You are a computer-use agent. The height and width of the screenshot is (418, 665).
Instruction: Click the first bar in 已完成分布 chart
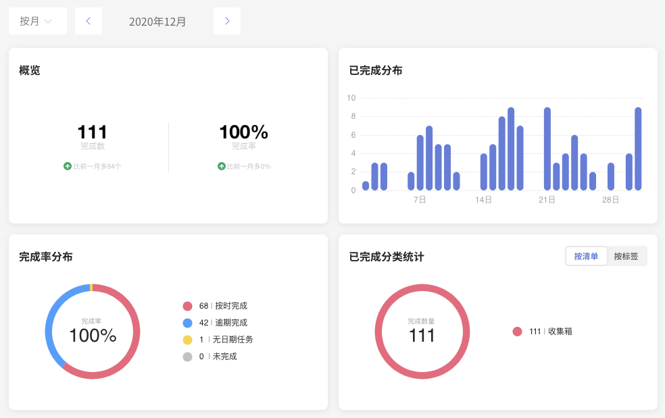pyautogui.click(x=366, y=186)
